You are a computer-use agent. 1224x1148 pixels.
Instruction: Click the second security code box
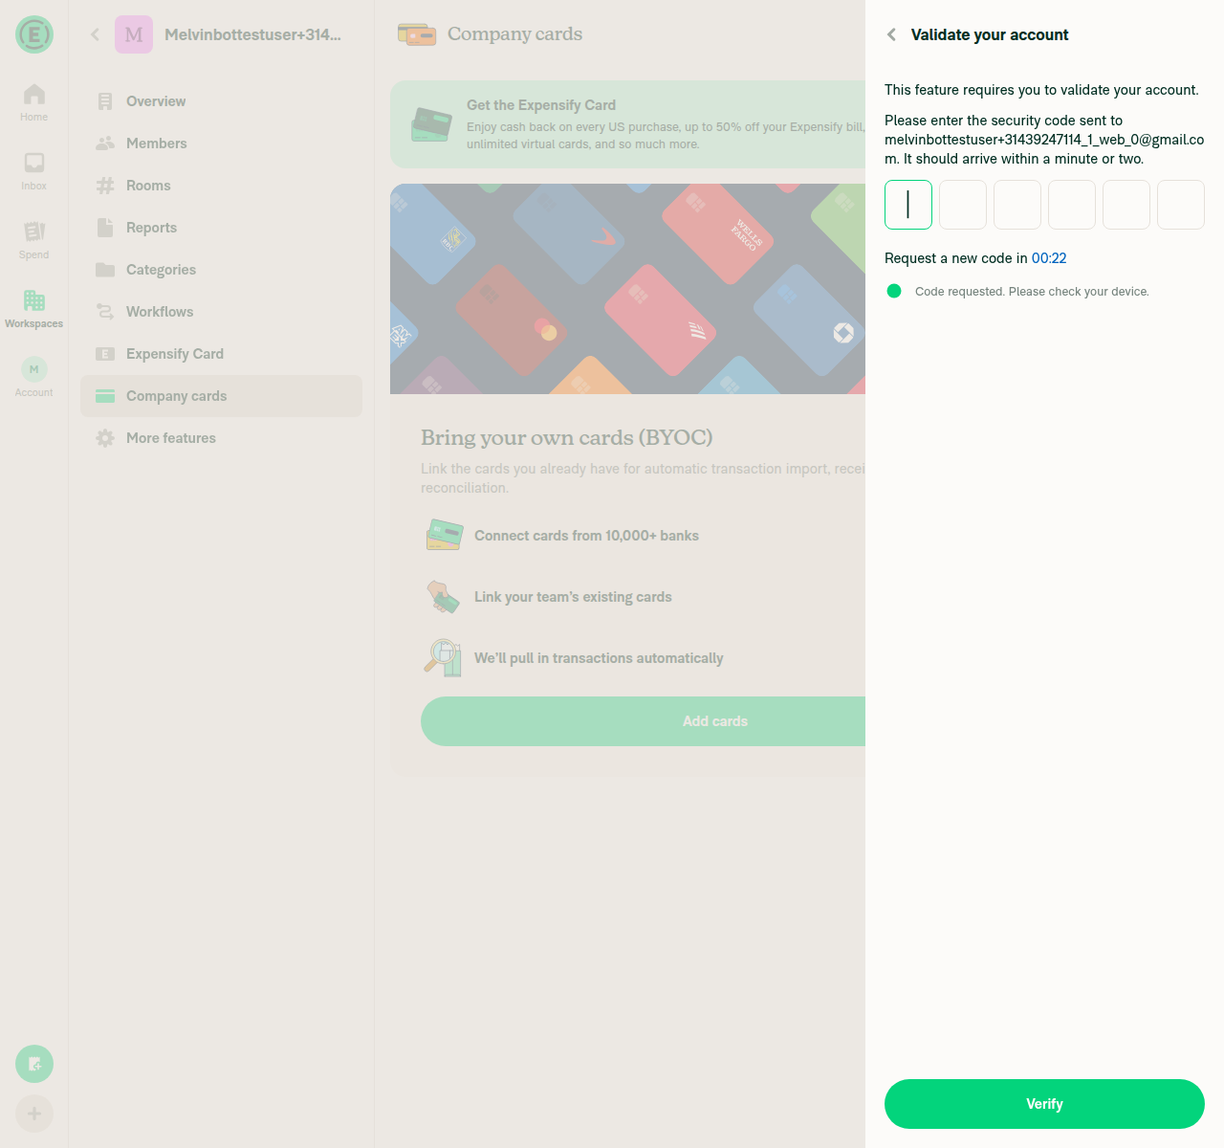click(963, 205)
